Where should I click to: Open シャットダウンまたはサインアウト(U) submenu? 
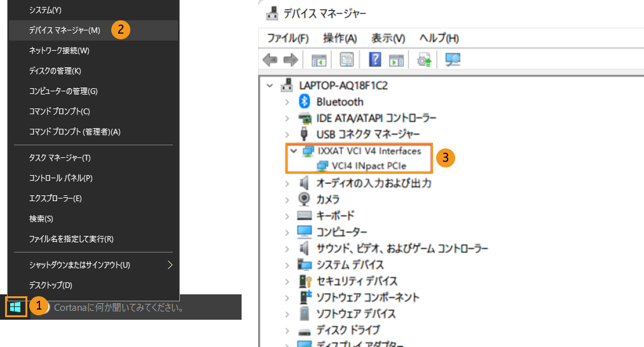point(93,265)
